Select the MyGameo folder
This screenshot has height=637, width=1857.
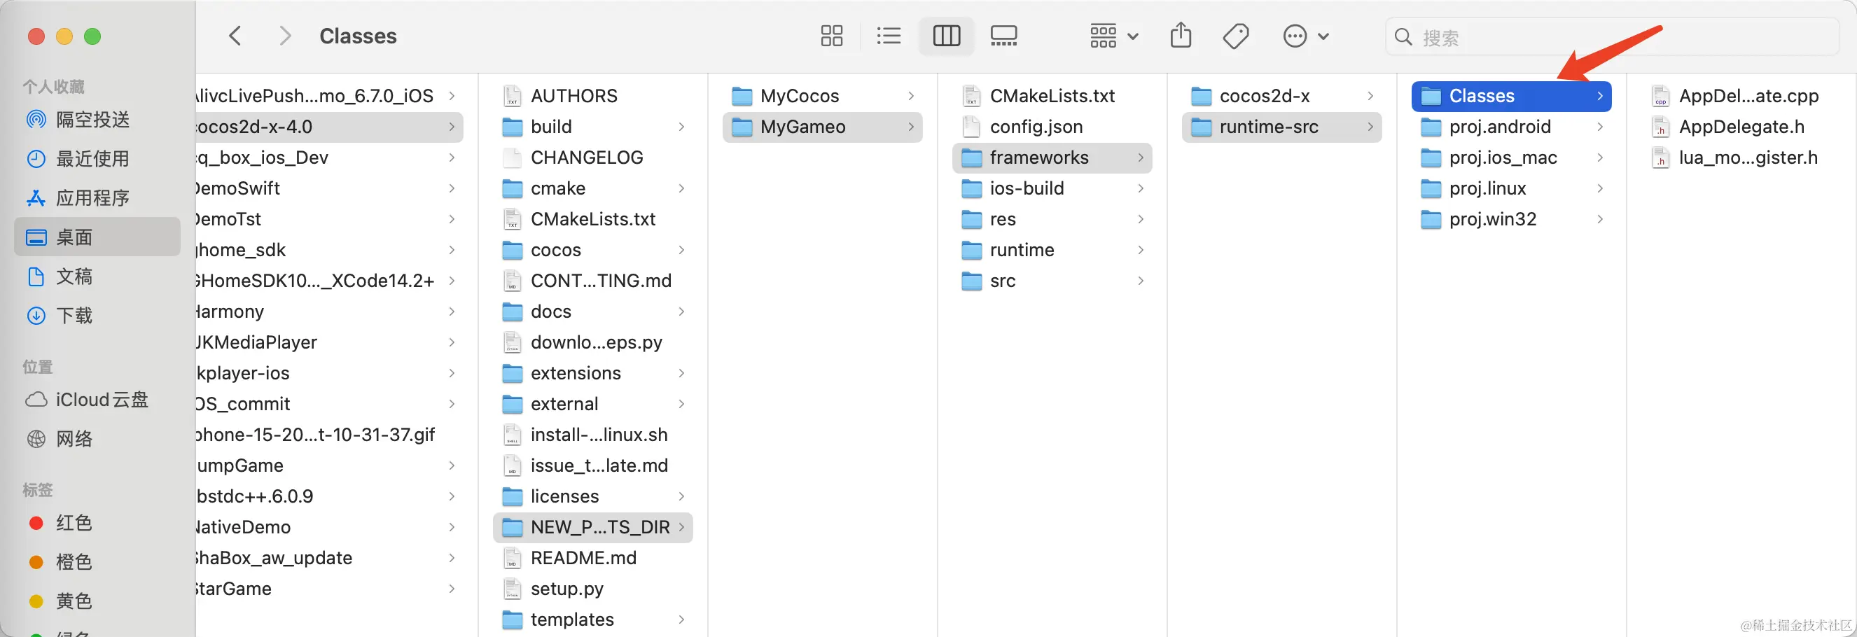pos(823,127)
